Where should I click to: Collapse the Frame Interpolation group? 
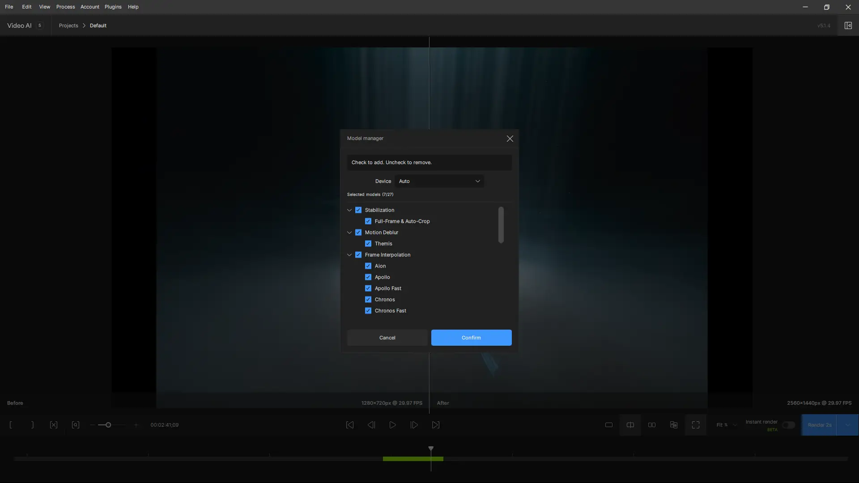coord(349,255)
